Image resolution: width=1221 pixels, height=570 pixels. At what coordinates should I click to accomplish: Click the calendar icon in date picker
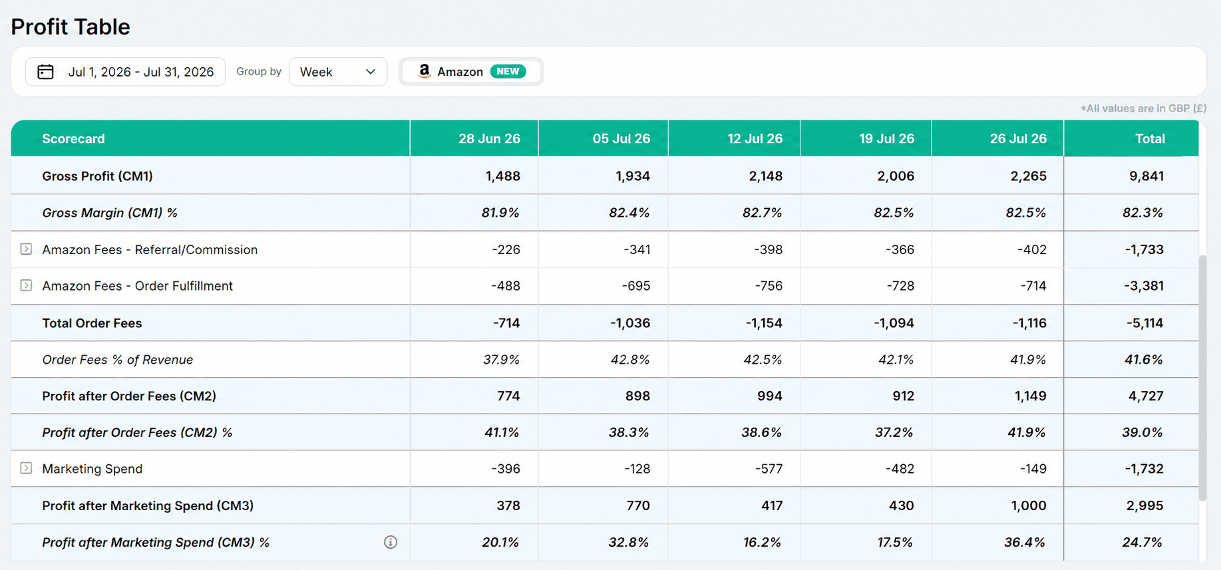[x=45, y=72]
